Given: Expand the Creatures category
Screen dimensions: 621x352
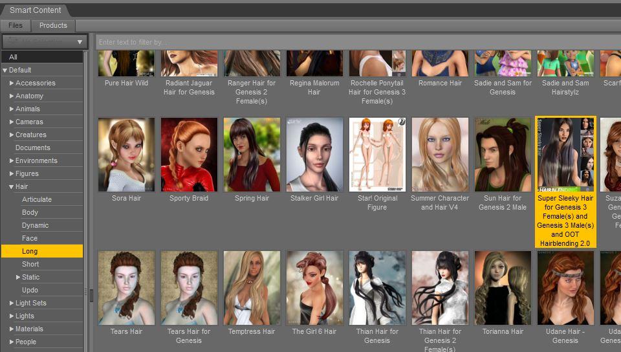Looking at the screenshot, I should 12,135.
